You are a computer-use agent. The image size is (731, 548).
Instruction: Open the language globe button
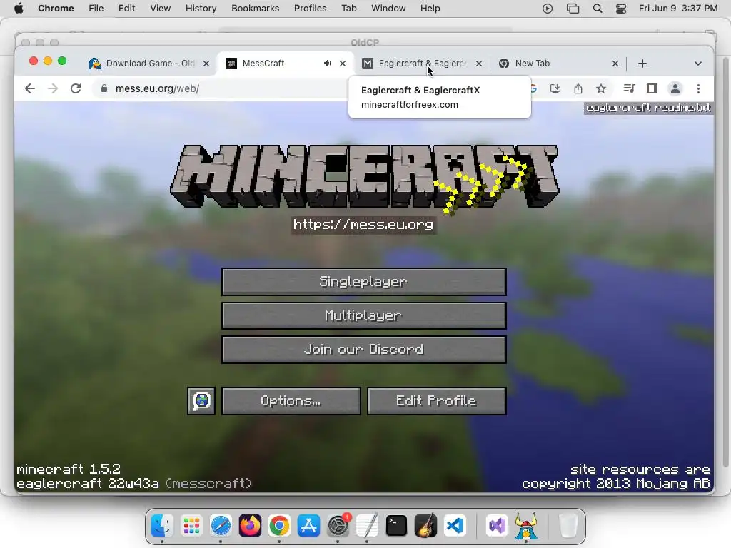201,401
